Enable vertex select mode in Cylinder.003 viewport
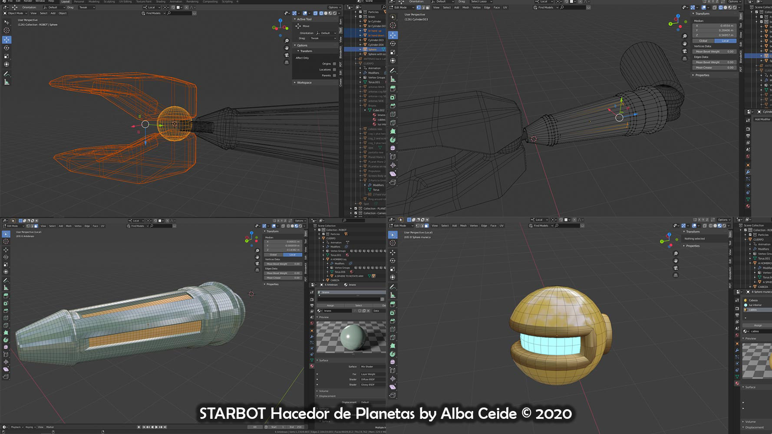Screen dimensions: 772x434 pos(418,7)
